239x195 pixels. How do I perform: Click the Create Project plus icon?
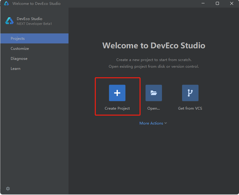click(x=117, y=93)
